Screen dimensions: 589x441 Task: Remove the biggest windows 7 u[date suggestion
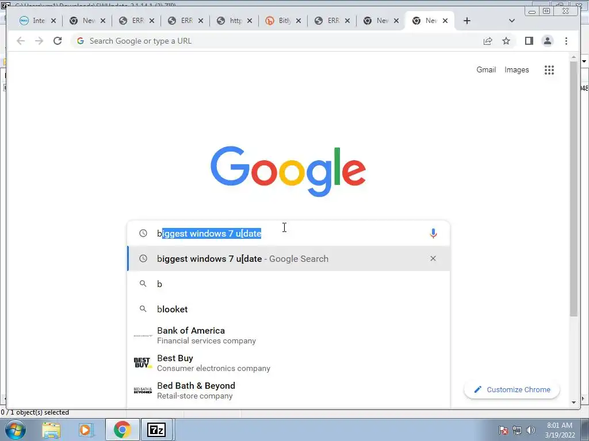(433, 258)
